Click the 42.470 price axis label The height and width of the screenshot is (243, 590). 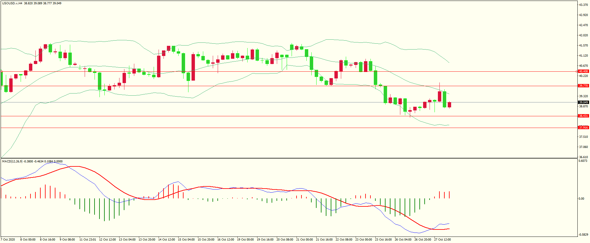click(584, 25)
